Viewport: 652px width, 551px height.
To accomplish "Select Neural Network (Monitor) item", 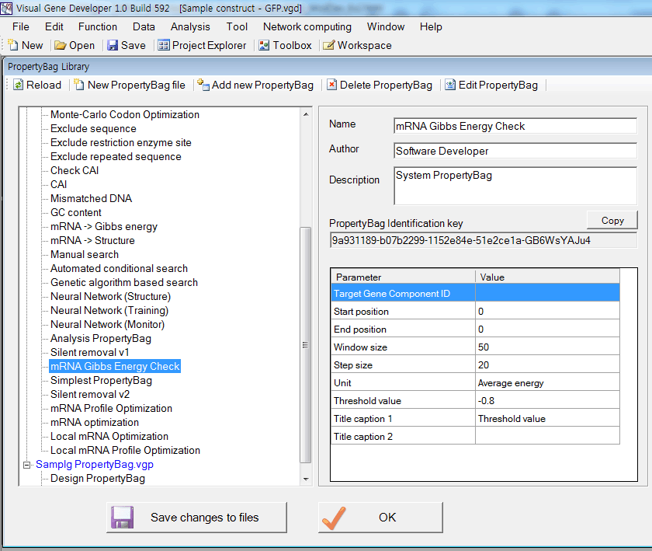I will coord(107,324).
